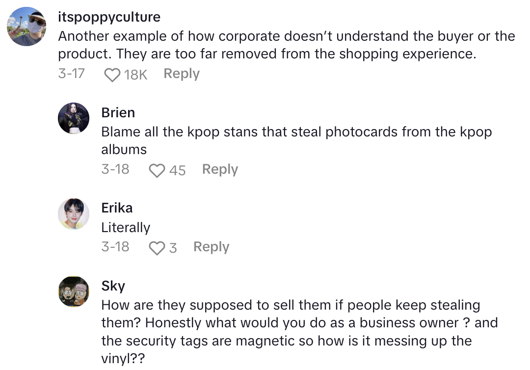Reply to itspoppyculture's comment

click(182, 74)
